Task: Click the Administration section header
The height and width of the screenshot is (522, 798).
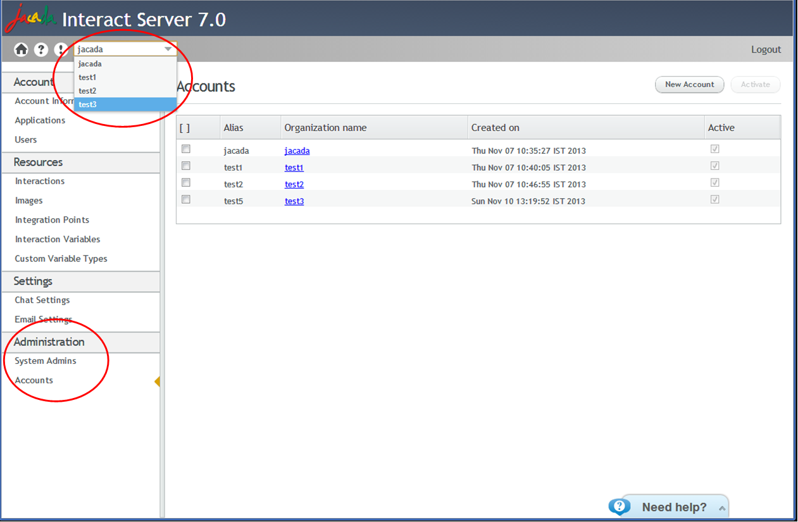Action: click(x=80, y=342)
